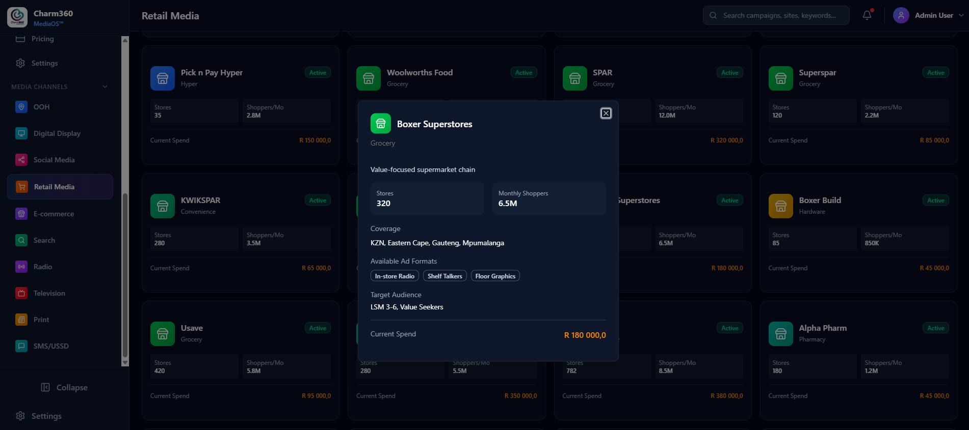This screenshot has height=430, width=969.
Task: Open the SMS/USSD channel link
Action: pyautogui.click(x=60, y=346)
